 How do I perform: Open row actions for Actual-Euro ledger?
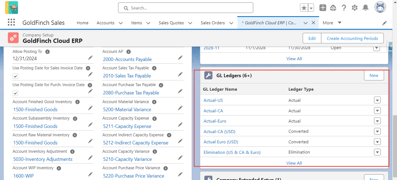(x=377, y=121)
